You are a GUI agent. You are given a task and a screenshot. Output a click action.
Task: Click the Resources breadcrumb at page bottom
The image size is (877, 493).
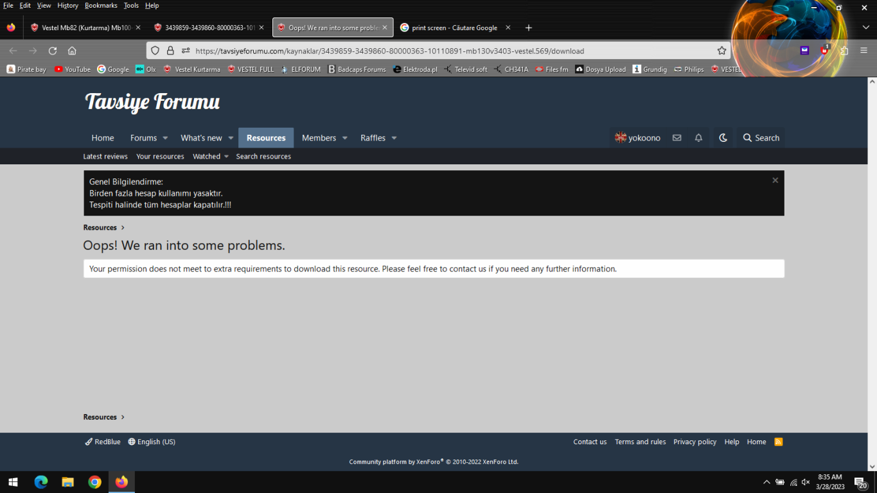click(x=100, y=417)
